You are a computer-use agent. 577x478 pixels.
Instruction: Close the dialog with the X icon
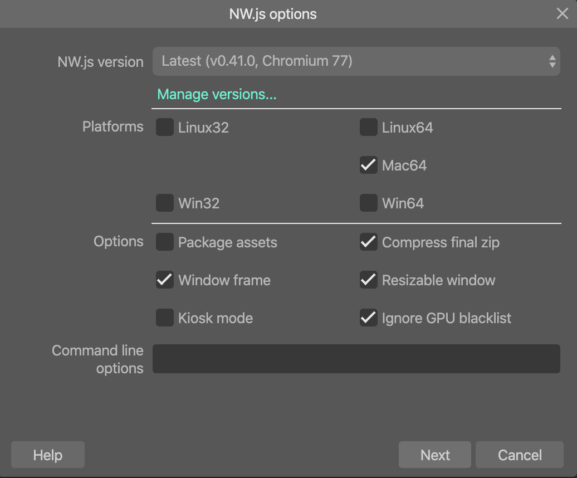click(x=562, y=13)
